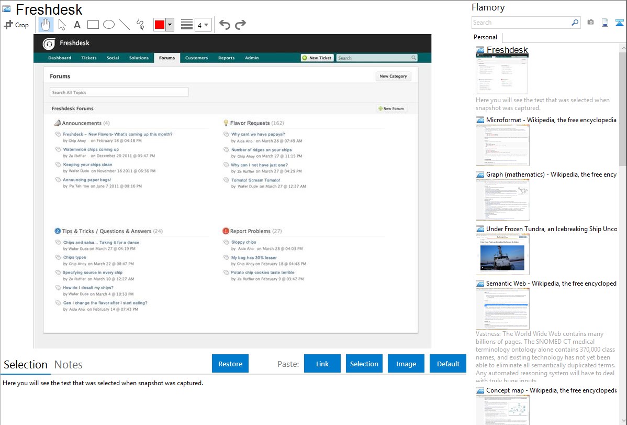Click the line thickness icon
Screen dimensions: 627x425
pyautogui.click(x=186, y=25)
